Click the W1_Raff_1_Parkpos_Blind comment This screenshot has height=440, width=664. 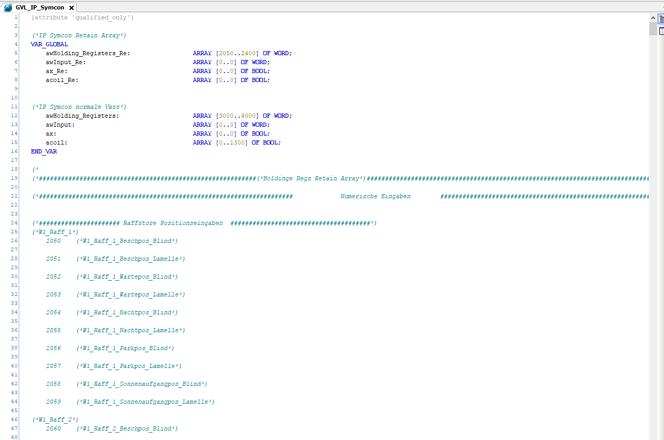[x=125, y=349]
